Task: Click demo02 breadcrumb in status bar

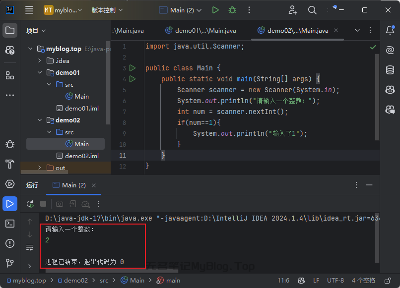Action: pos(73,281)
